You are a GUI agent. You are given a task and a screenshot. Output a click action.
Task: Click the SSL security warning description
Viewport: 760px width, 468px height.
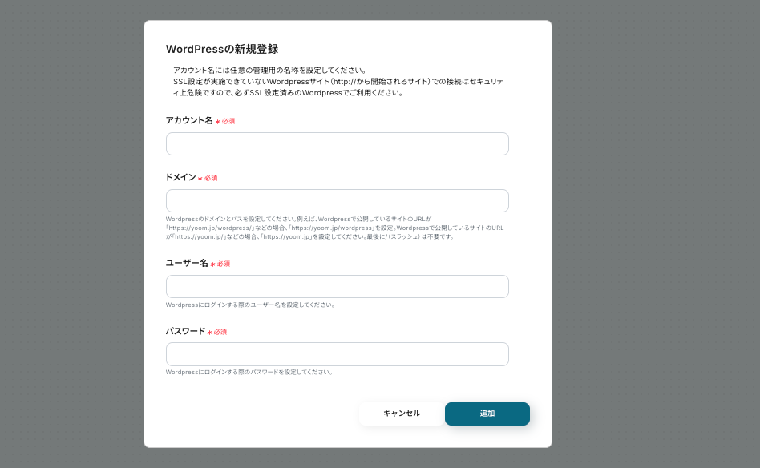337,82
